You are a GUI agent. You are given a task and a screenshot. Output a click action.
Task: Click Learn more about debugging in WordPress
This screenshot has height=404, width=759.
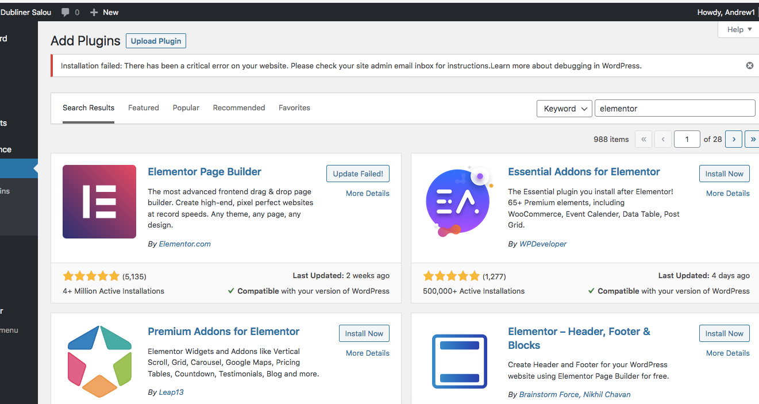tap(566, 66)
